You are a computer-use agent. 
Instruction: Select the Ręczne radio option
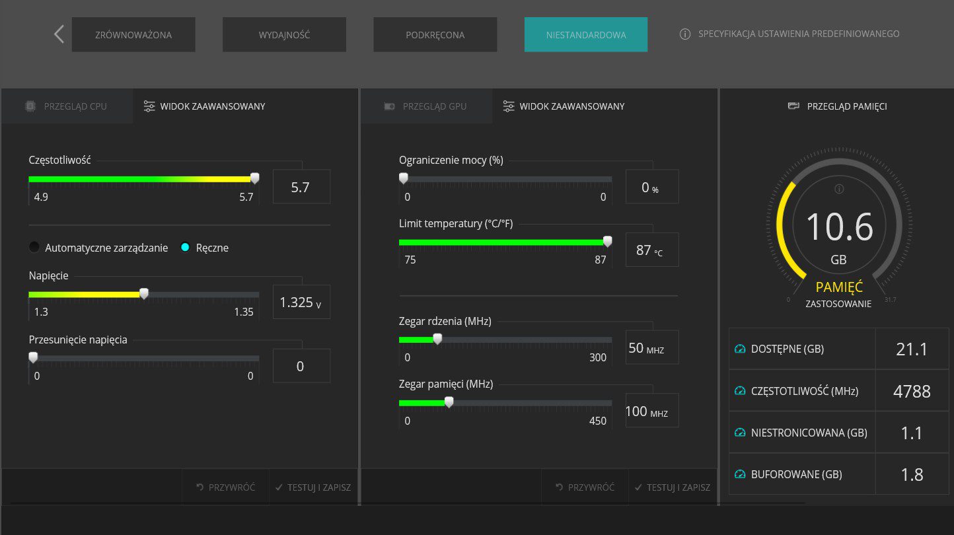tap(185, 248)
